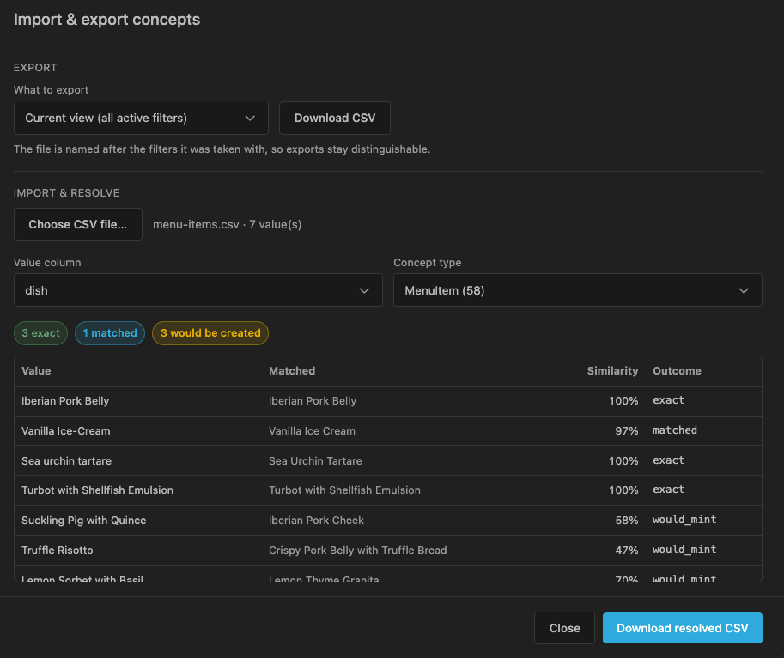This screenshot has height=658, width=784.
Task: Click the Download CSV button
Action: 335,118
